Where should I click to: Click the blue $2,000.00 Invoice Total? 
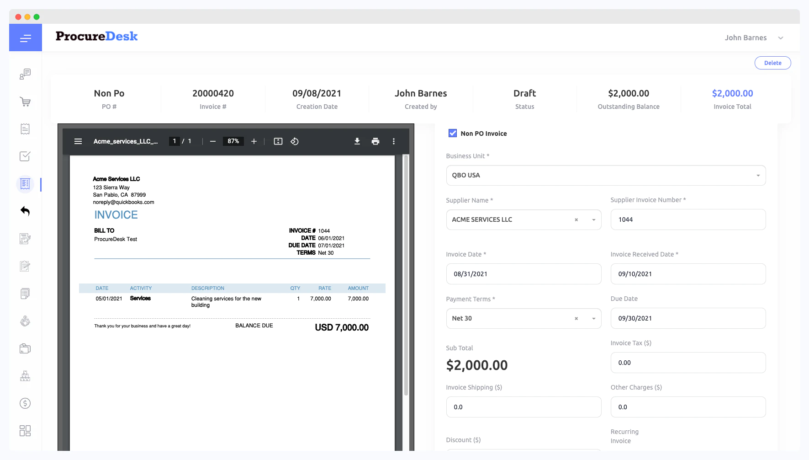[x=732, y=93]
